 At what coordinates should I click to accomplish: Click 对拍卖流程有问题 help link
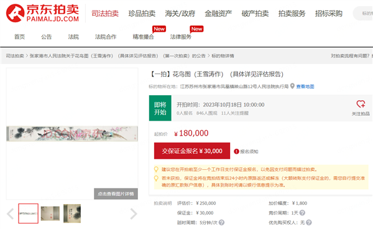pos(351,56)
